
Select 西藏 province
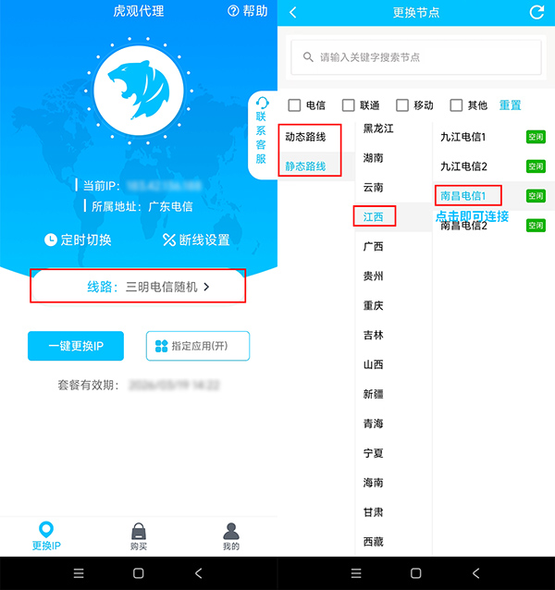click(x=374, y=542)
